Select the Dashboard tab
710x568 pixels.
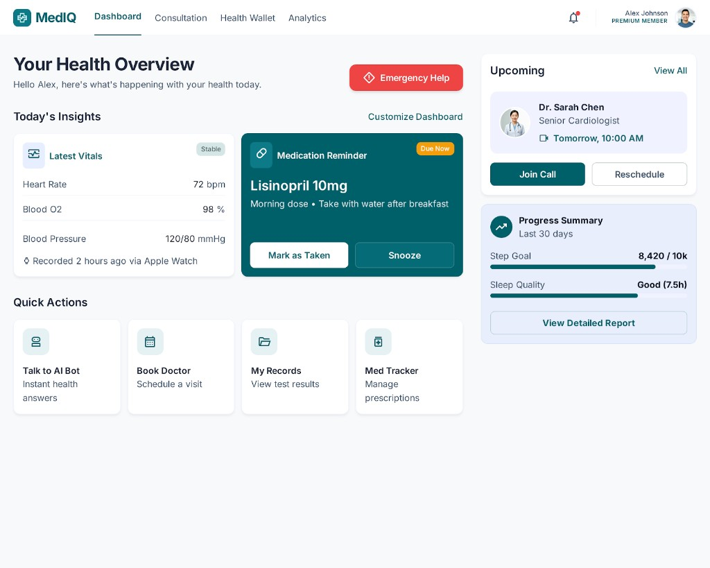coord(118,17)
